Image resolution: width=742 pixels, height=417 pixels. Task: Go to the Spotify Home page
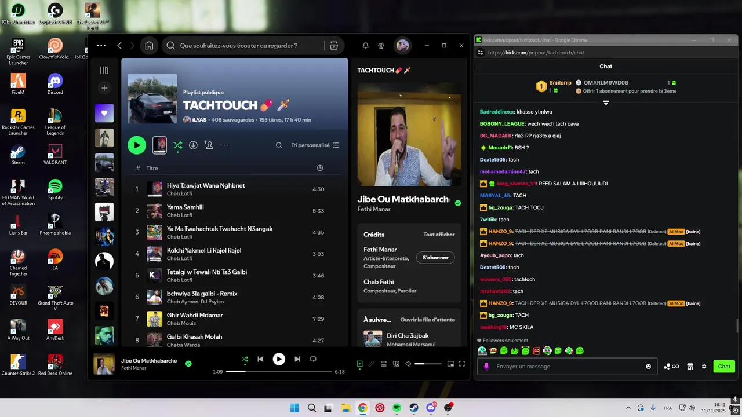point(149,46)
